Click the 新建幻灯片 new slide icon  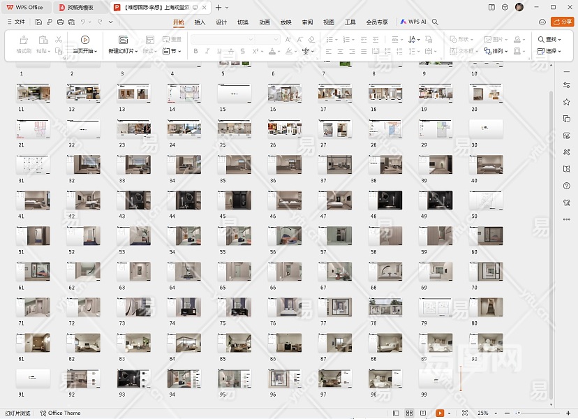click(x=123, y=41)
